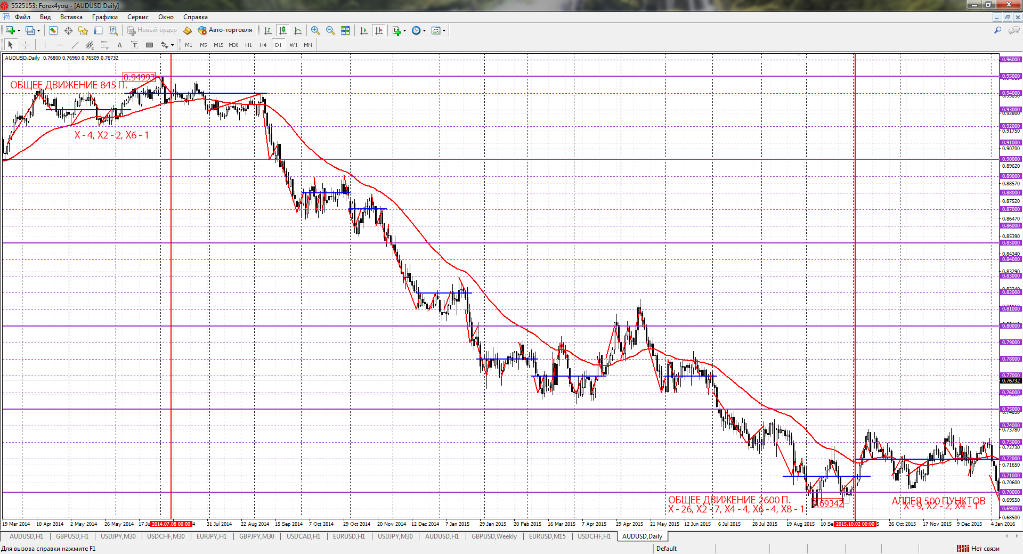Select the Fibonacci retracement tool
1023x554 pixels.
105,45
